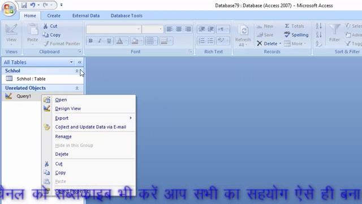Click the View button in Views group
The height and width of the screenshot is (204, 362).
(x=11, y=35)
